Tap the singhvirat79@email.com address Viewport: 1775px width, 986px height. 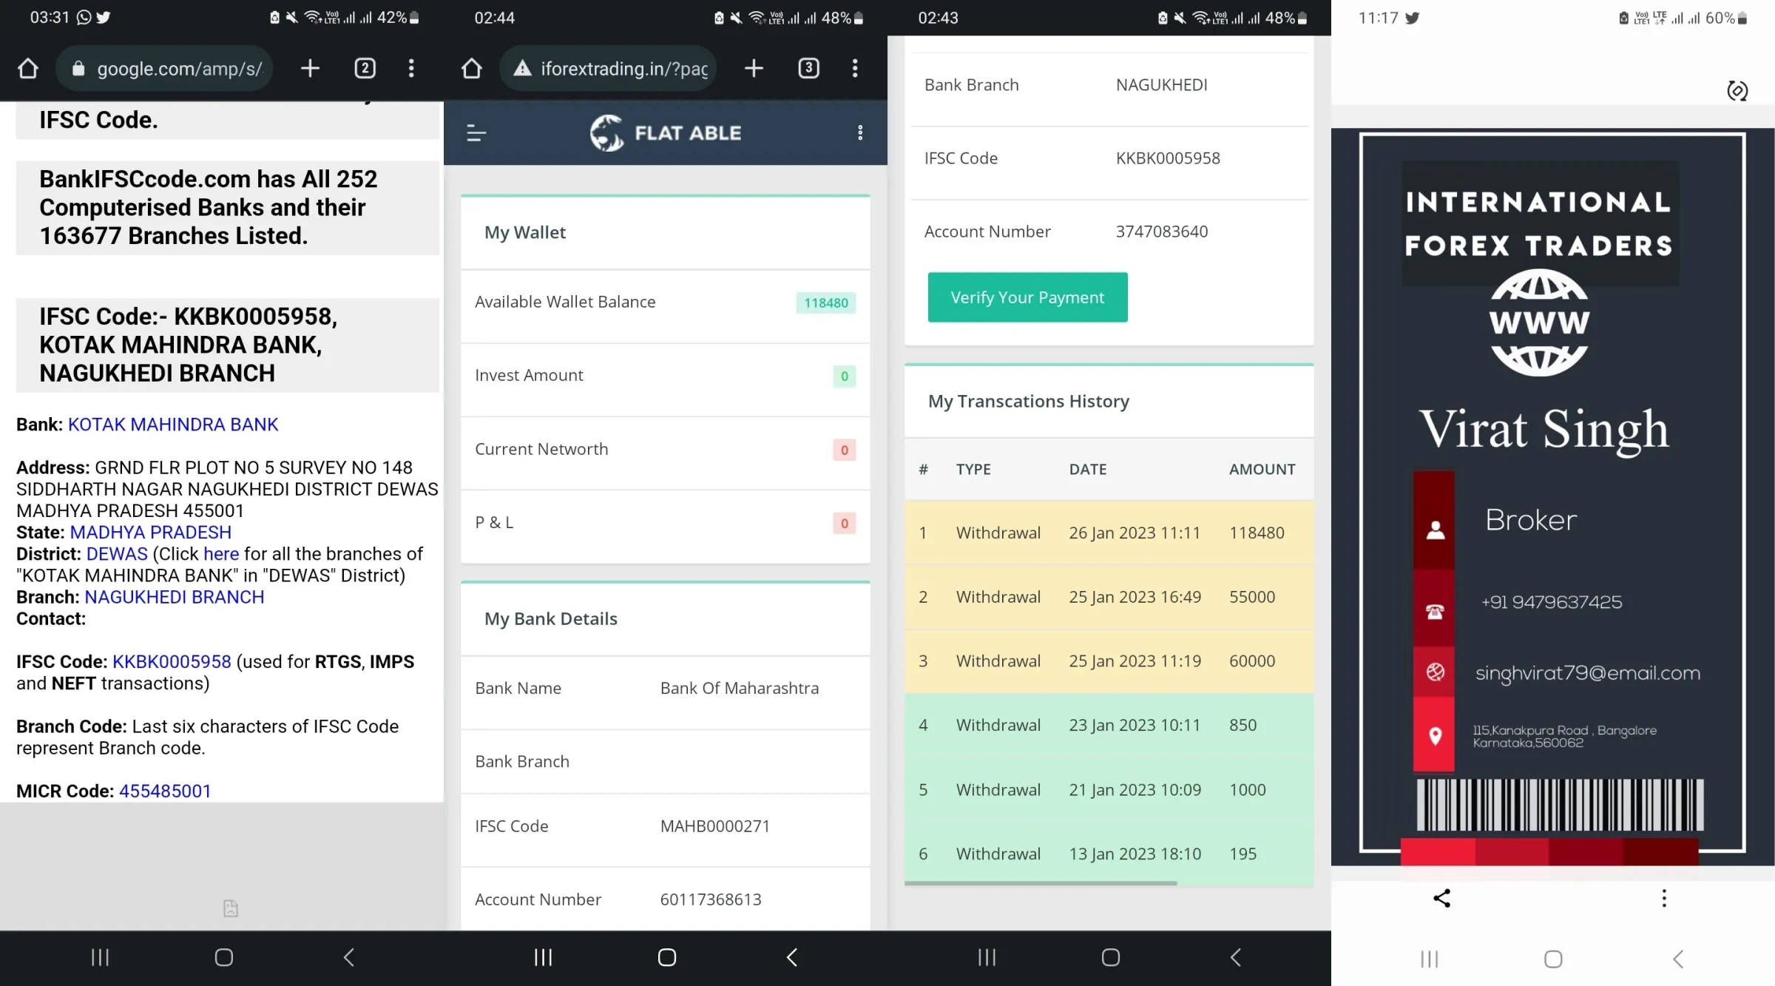click(1588, 673)
